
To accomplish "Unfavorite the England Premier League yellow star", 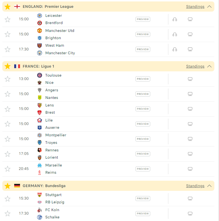I will pyautogui.click(x=8, y=7).
